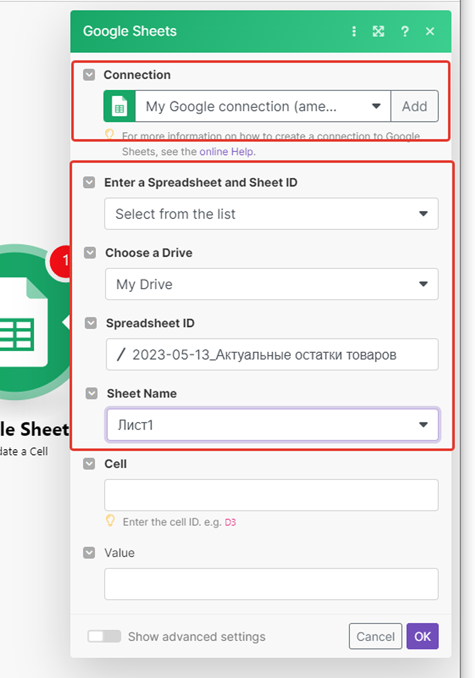Image resolution: width=475 pixels, height=678 pixels.
Task: Open the online Help link
Action: [x=226, y=152]
